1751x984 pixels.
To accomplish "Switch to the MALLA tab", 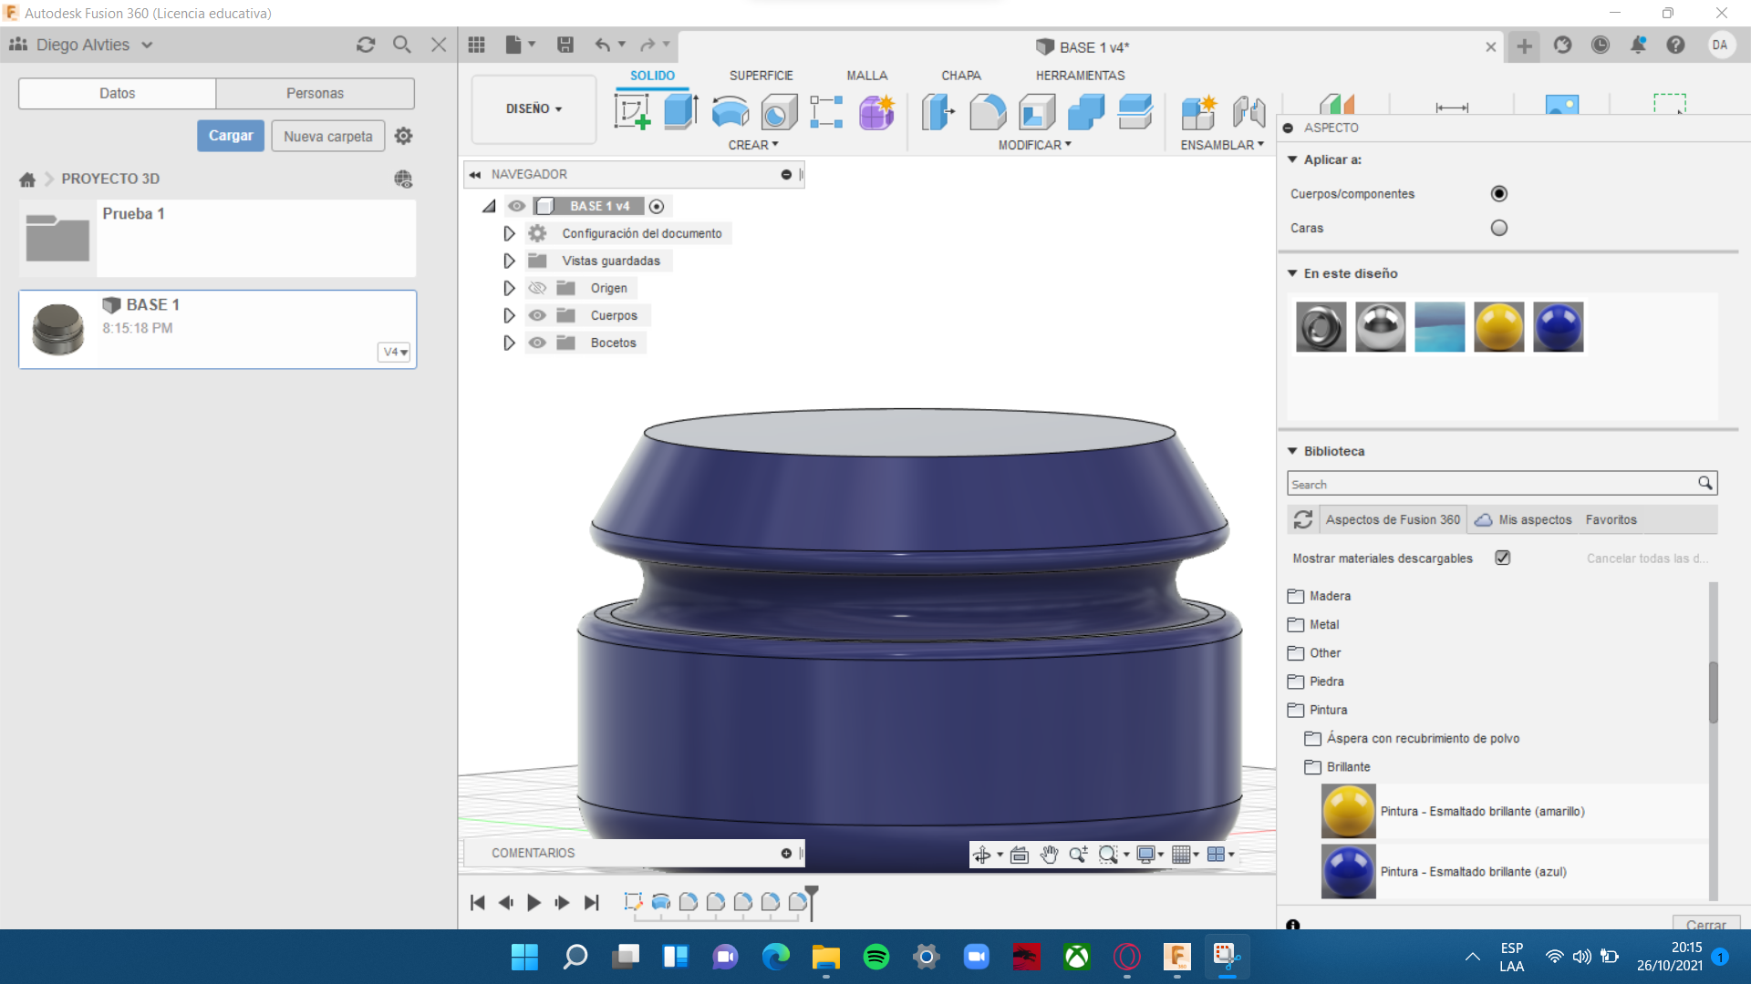I will tap(866, 76).
